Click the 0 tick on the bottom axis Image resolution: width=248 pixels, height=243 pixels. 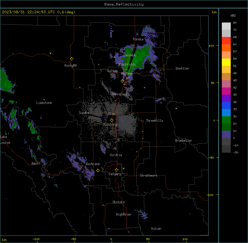point(111,239)
